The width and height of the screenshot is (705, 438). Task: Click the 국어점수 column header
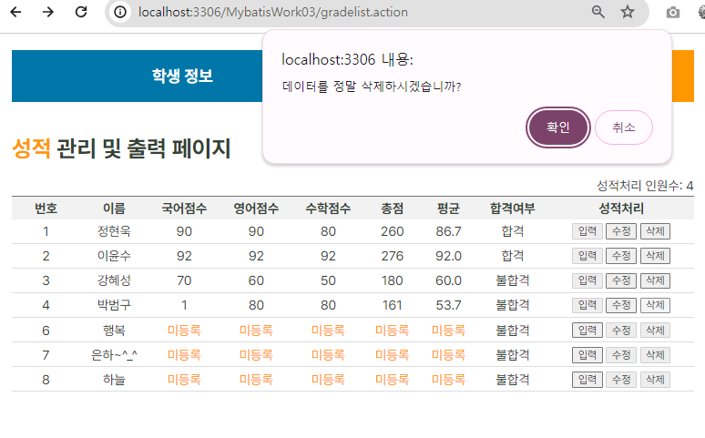click(x=184, y=209)
